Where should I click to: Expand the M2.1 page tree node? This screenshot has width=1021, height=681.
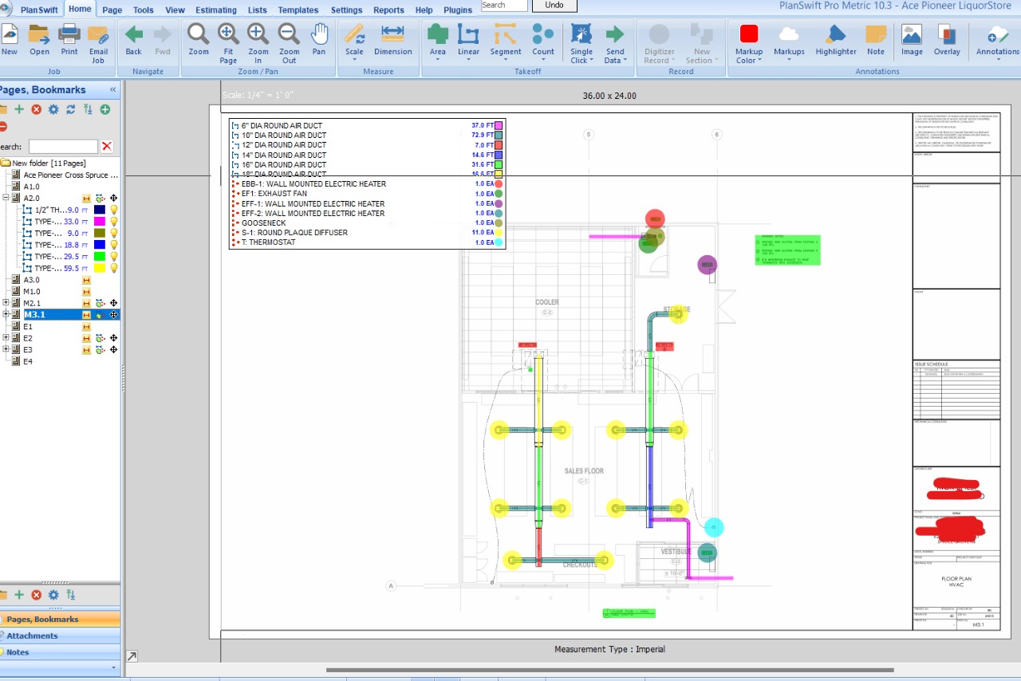tap(6, 303)
